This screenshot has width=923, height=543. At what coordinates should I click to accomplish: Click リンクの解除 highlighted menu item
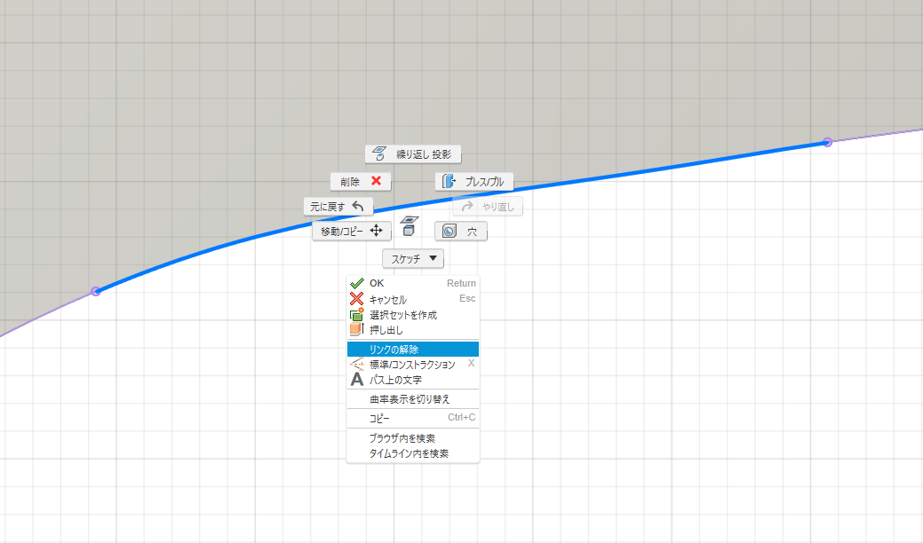[413, 349]
